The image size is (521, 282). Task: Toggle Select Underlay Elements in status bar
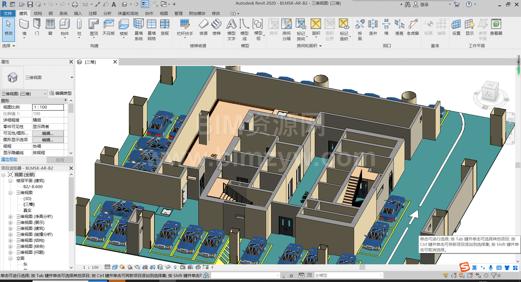click(x=454, y=275)
